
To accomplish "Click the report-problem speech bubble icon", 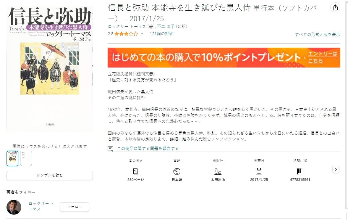I will (110, 148).
